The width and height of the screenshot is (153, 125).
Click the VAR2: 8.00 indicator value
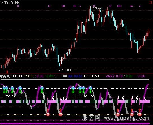(x=114, y=76)
